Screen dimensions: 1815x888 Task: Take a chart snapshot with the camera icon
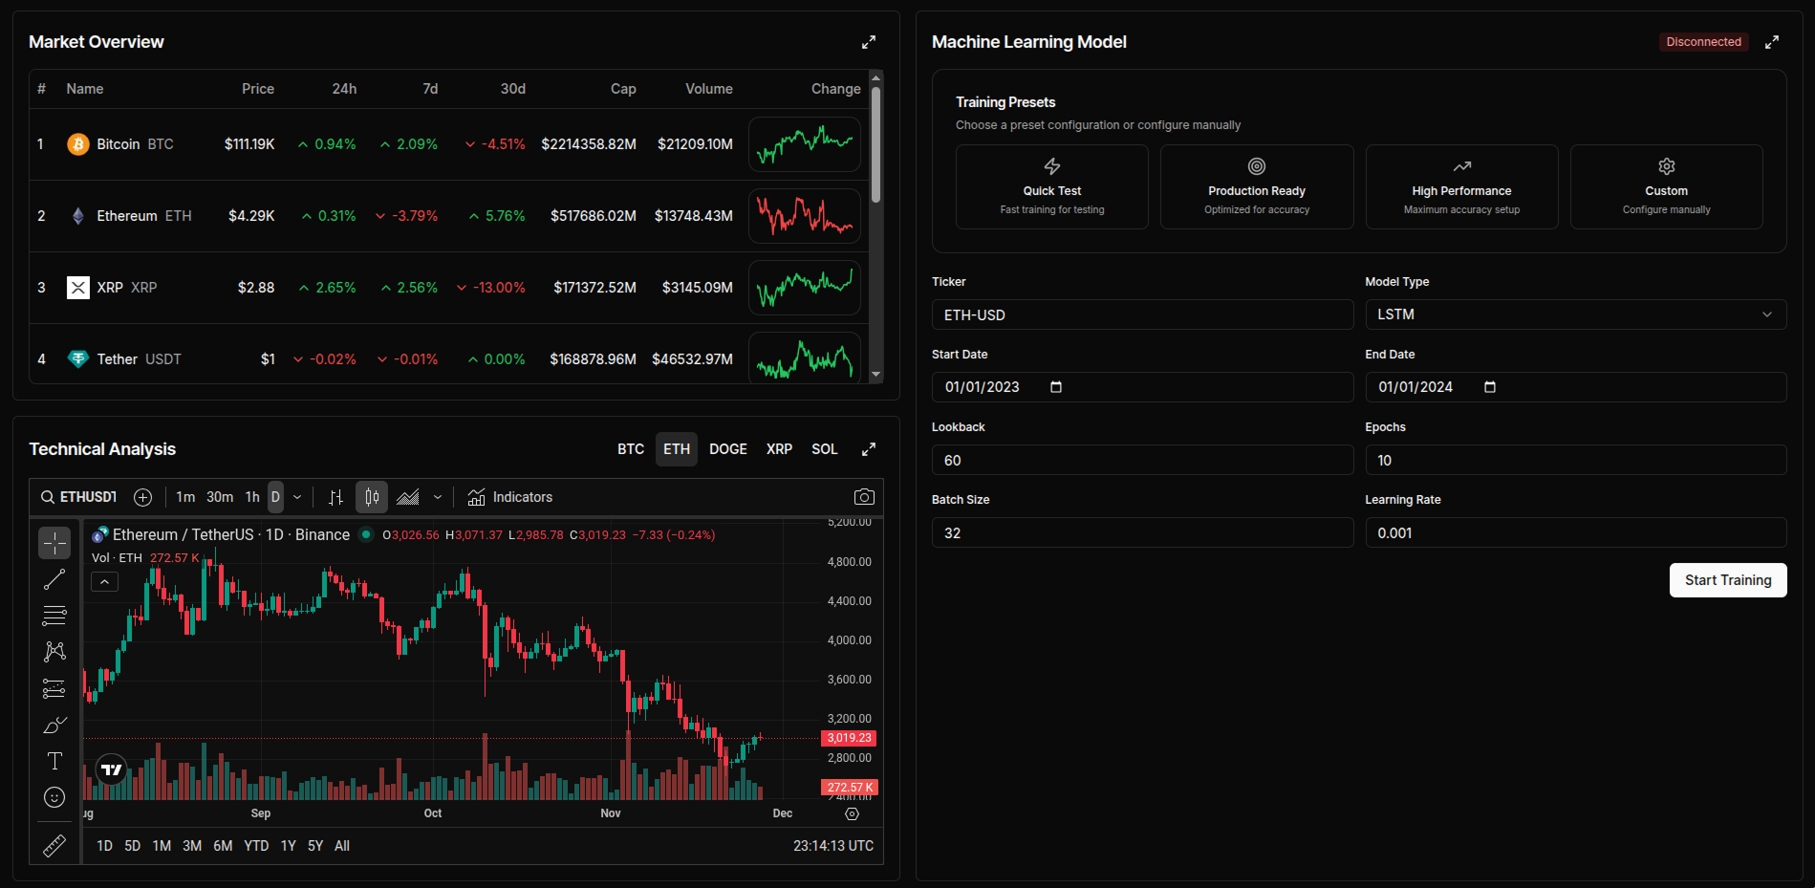tap(864, 496)
